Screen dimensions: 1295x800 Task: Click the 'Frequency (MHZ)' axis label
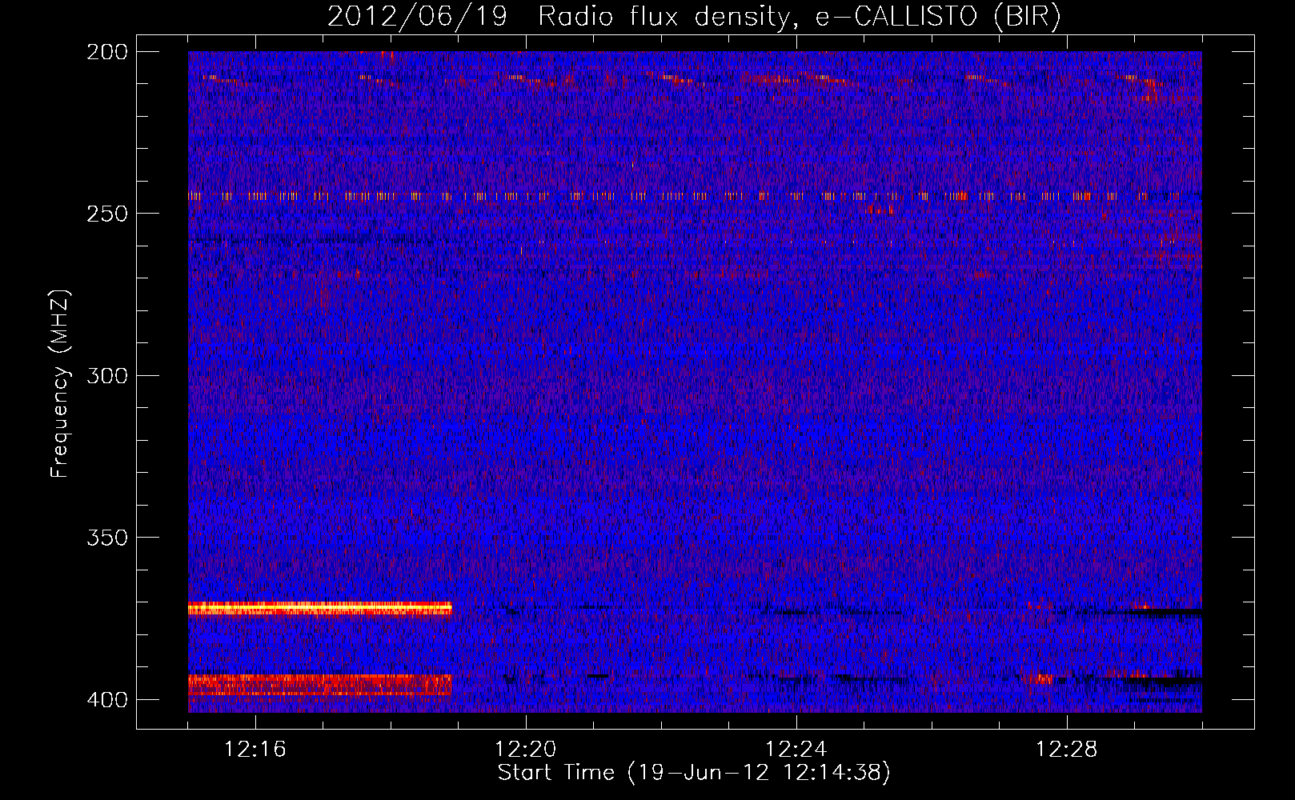(60, 384)
